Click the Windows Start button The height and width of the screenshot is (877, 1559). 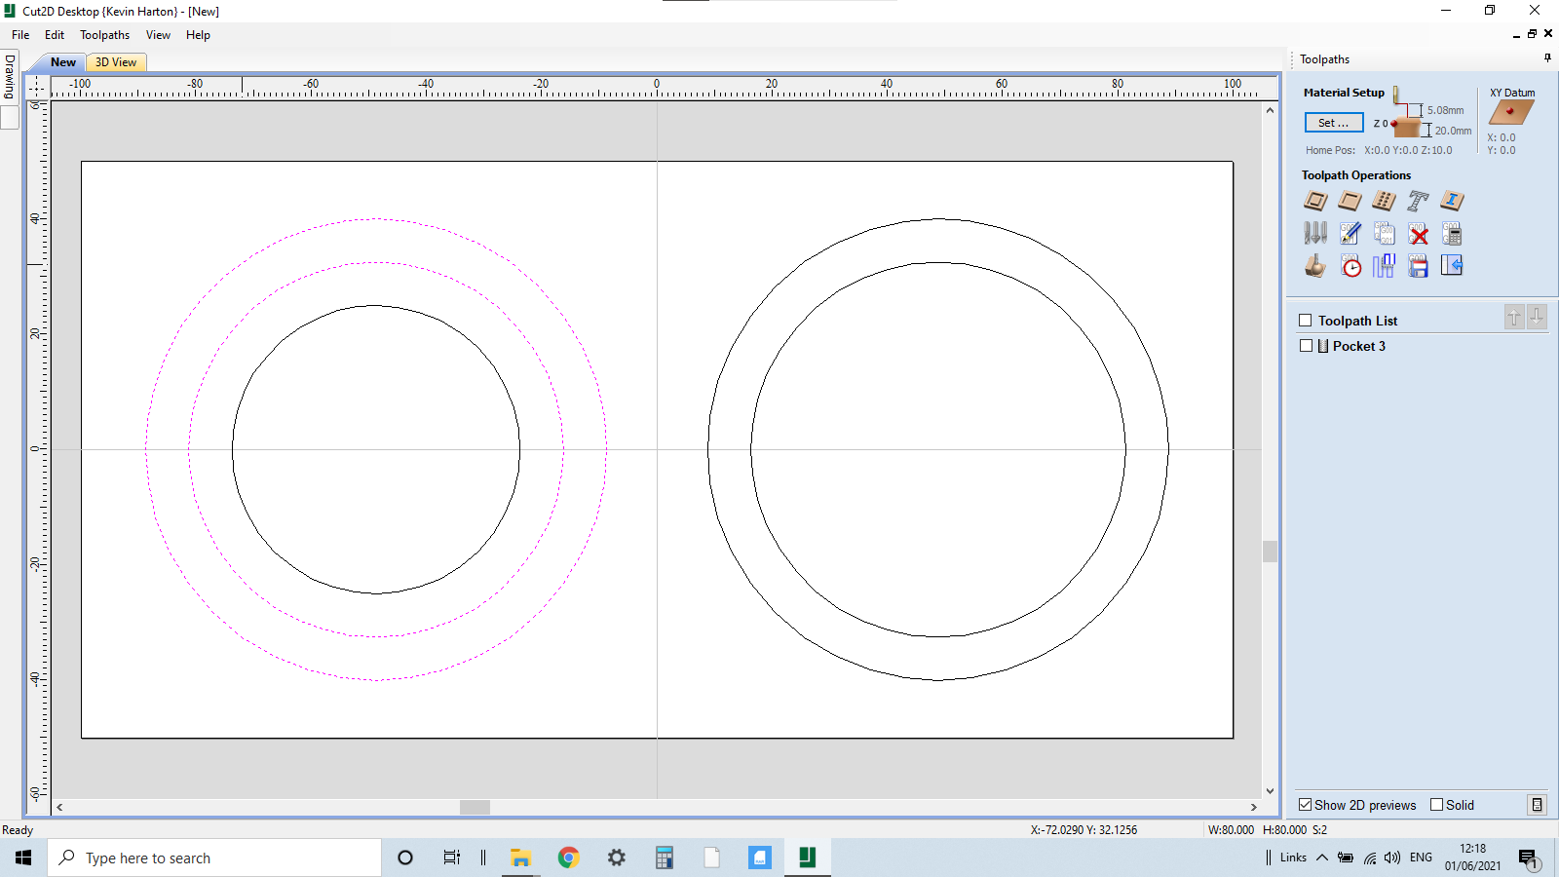(x=23, y=858)
